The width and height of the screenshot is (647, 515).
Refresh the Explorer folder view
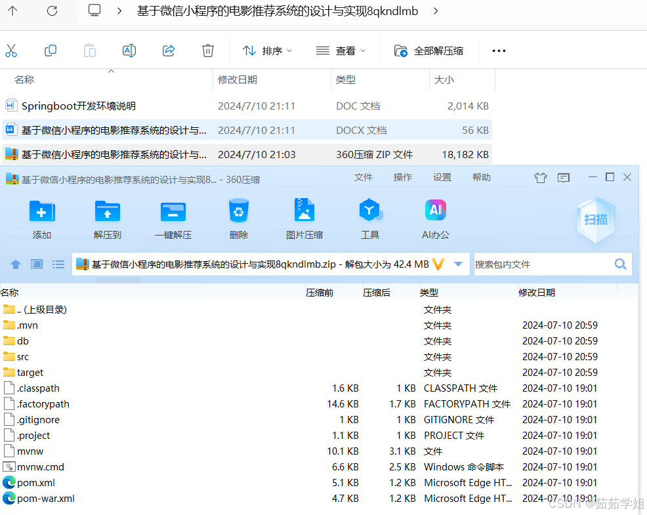click(x=52, y=10)
